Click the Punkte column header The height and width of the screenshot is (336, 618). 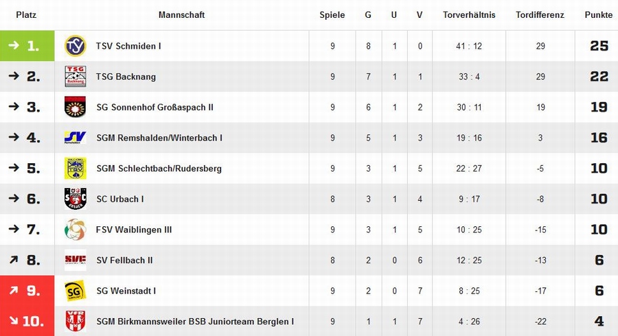click(598, 15)
